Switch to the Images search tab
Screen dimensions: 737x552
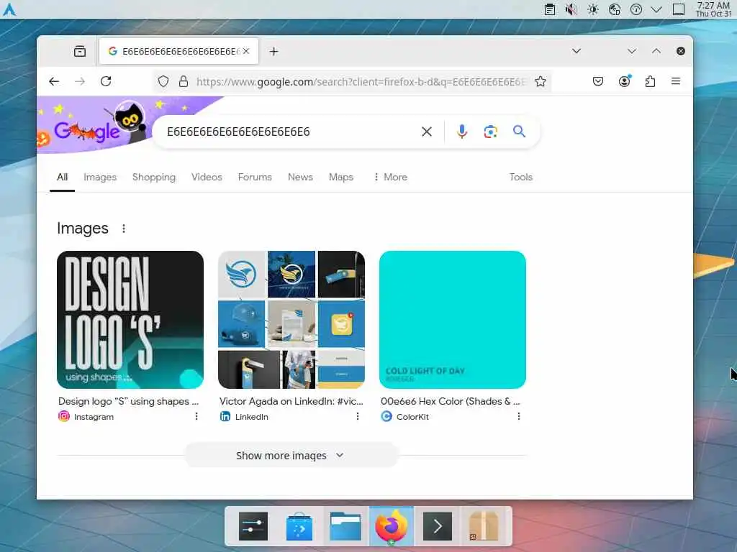[100, 177]
